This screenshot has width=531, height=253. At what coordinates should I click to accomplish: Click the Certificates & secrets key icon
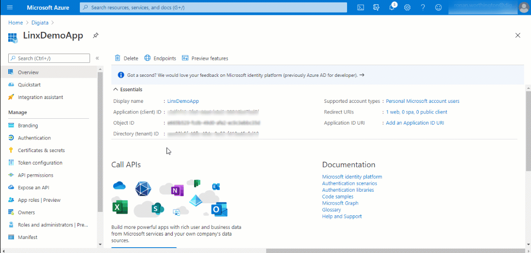[x=11, y=150]
